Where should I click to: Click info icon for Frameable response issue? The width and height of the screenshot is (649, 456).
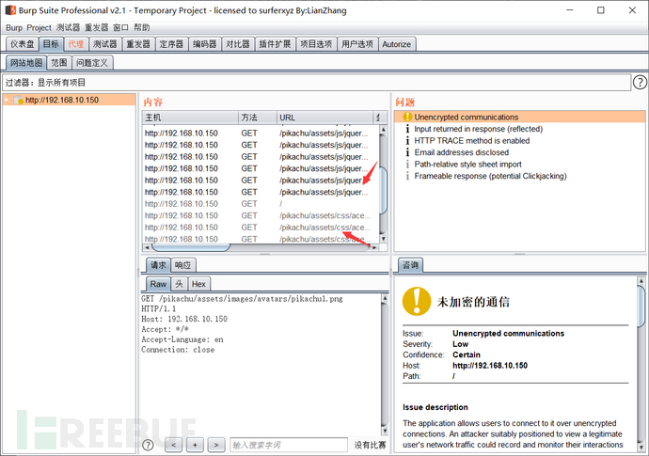[x=407, y=176]
